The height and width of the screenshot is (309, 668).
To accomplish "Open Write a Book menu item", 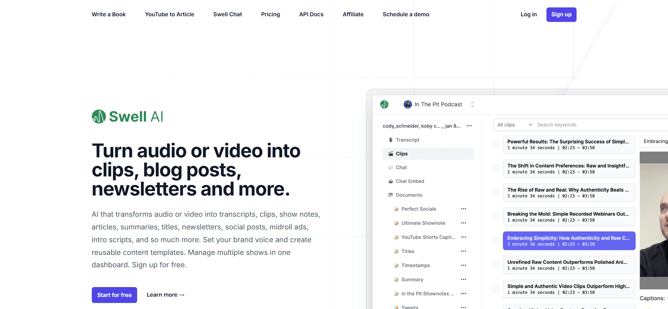I will (x=109, y=14).
